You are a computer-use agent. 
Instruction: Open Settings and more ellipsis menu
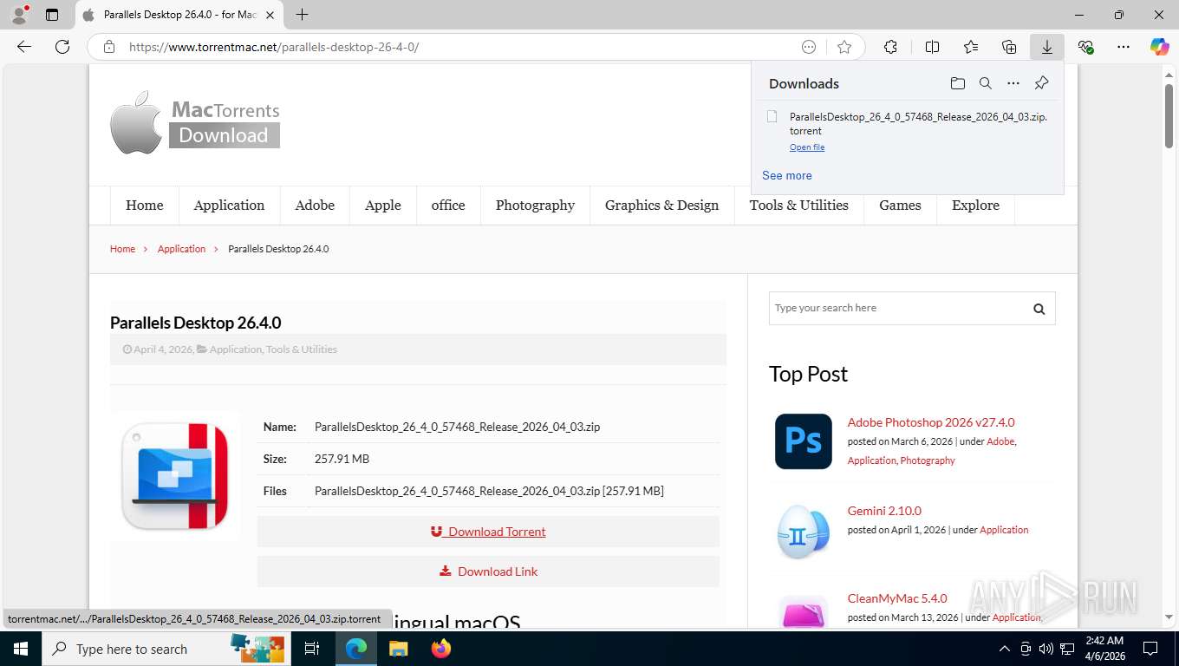pyautogui.click(x=1124, y=47)
